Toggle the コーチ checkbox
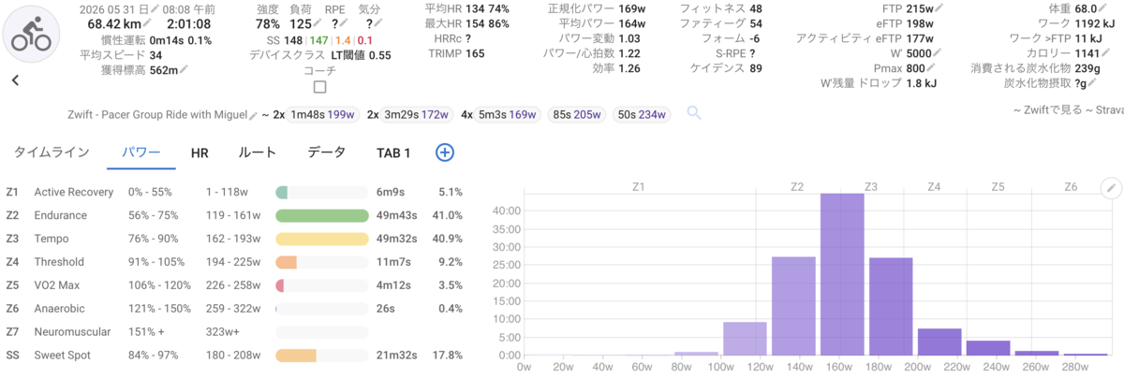This screenshot has height=378, width=1124. click(320, 87)
